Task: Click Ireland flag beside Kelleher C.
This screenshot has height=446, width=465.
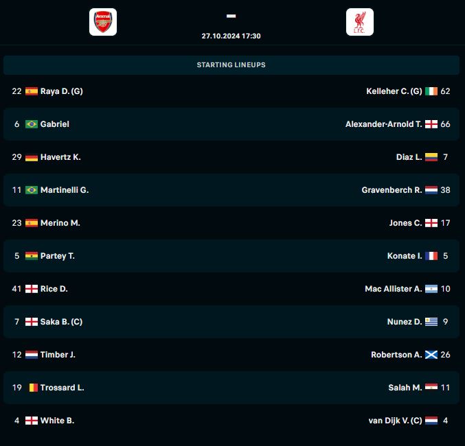Action: point(431,91)
